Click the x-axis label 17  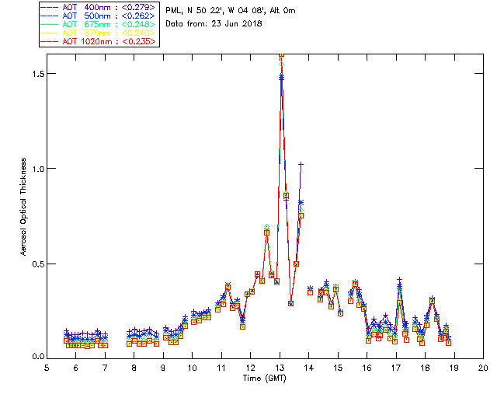tap(396, 368)
